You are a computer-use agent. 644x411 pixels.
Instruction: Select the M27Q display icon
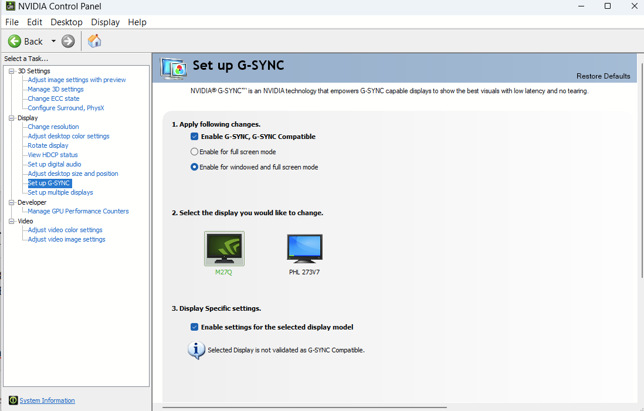pyautogui.click(x=224, y=249)
